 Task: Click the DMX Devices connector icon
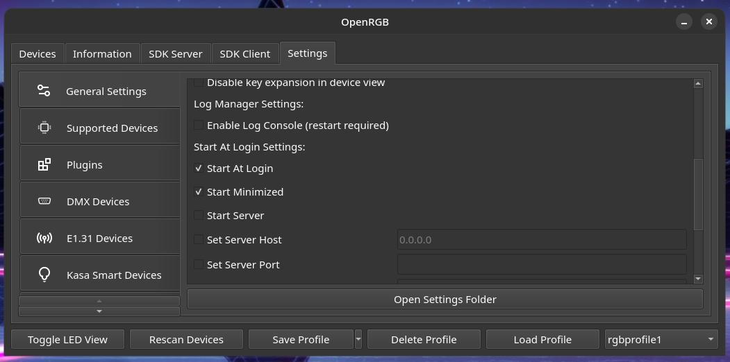(x=44, y=200)
